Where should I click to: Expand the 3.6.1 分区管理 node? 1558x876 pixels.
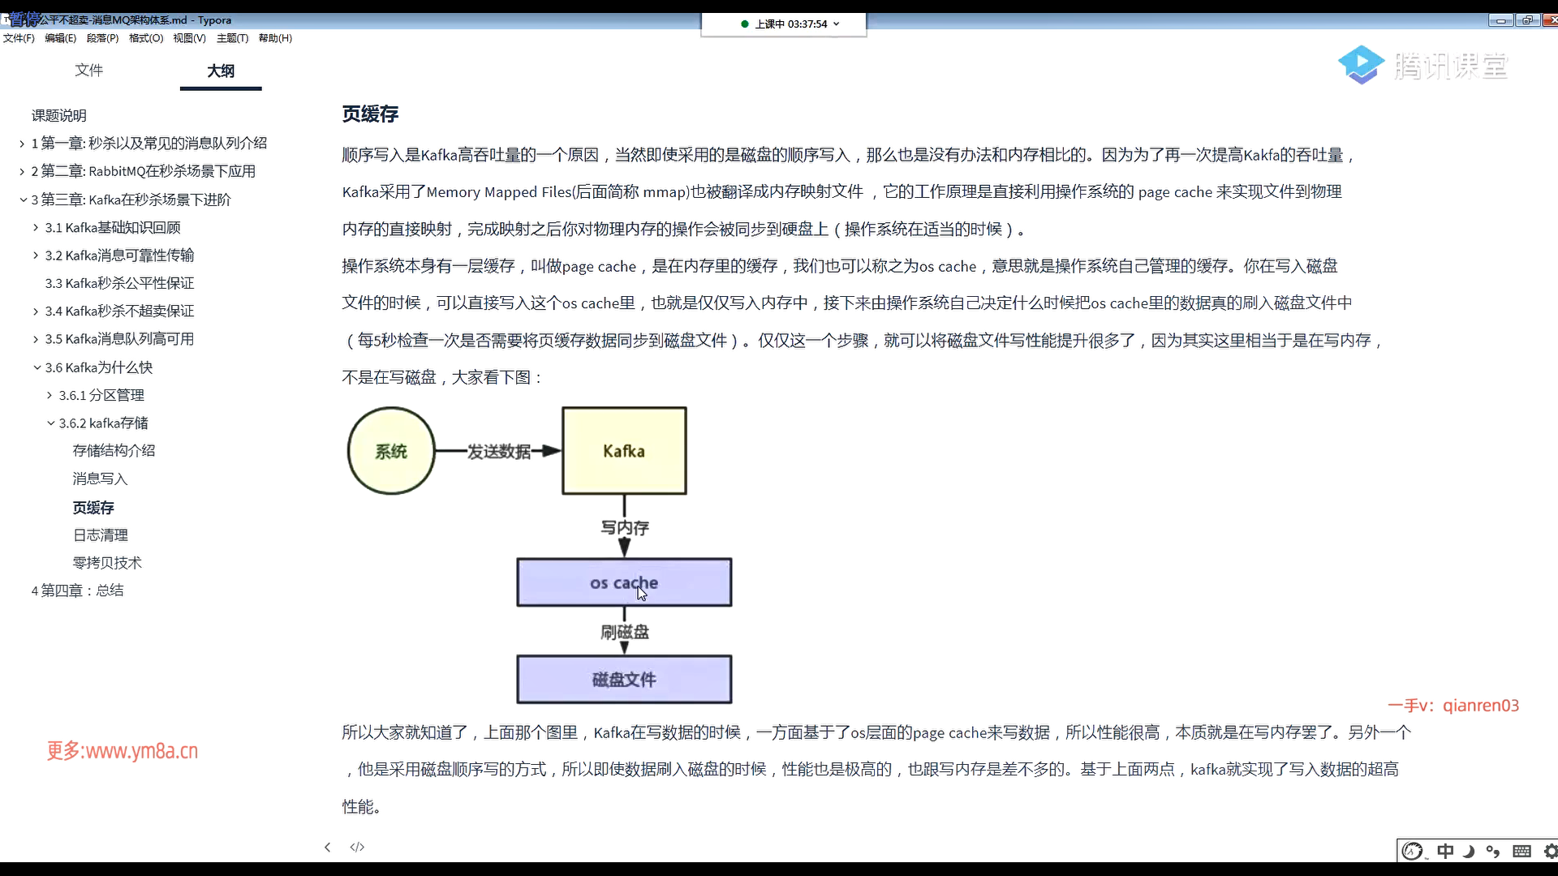(50, 395)
